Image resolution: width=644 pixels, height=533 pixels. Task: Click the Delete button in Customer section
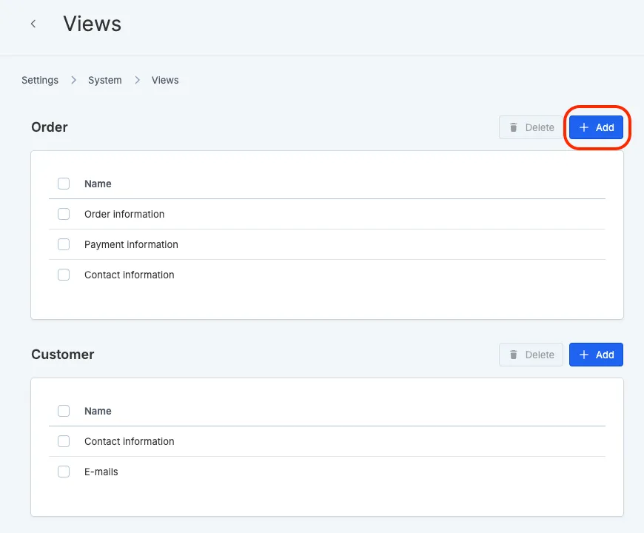tap(531, 355)
